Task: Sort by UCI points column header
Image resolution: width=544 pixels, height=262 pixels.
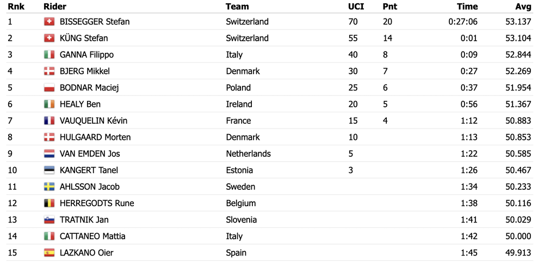Action: coord(356,7)
